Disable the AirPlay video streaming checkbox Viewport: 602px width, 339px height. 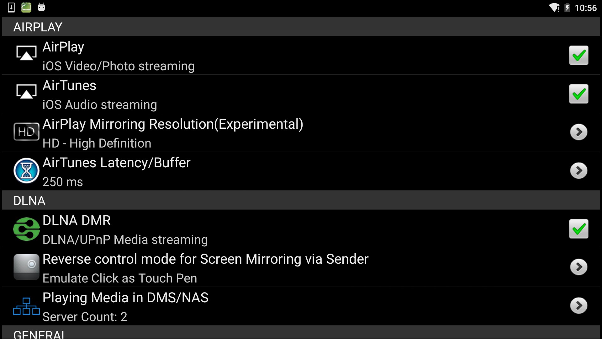pos(578,56)
